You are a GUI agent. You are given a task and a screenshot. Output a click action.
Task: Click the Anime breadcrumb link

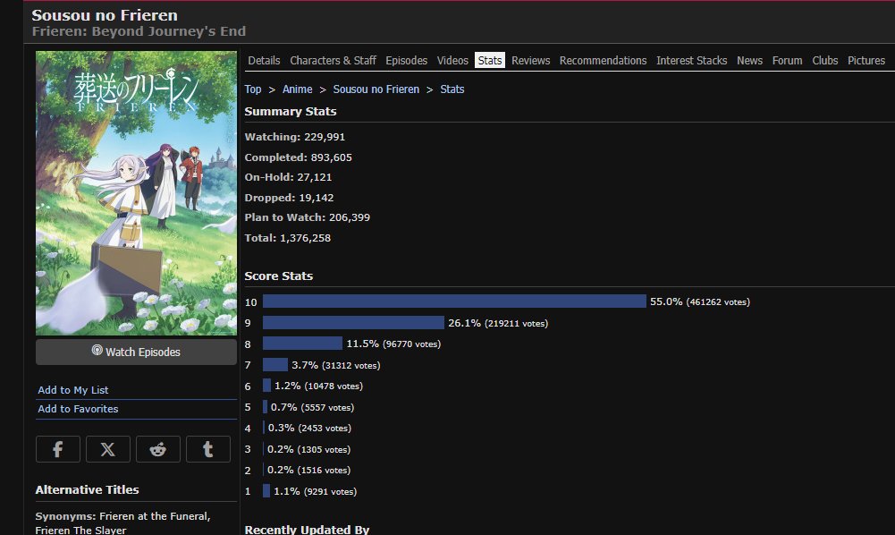coord(298,89)
